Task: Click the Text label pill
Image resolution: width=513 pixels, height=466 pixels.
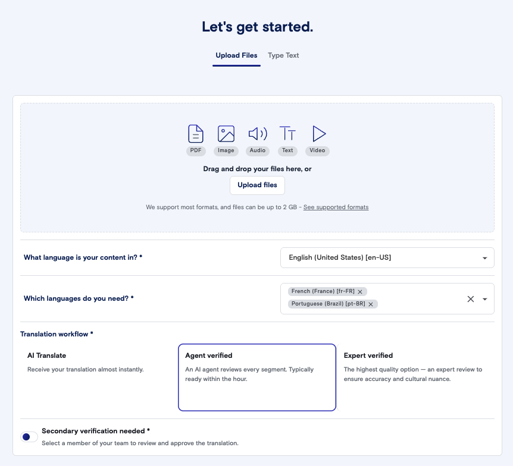Action: pos(287,150)
